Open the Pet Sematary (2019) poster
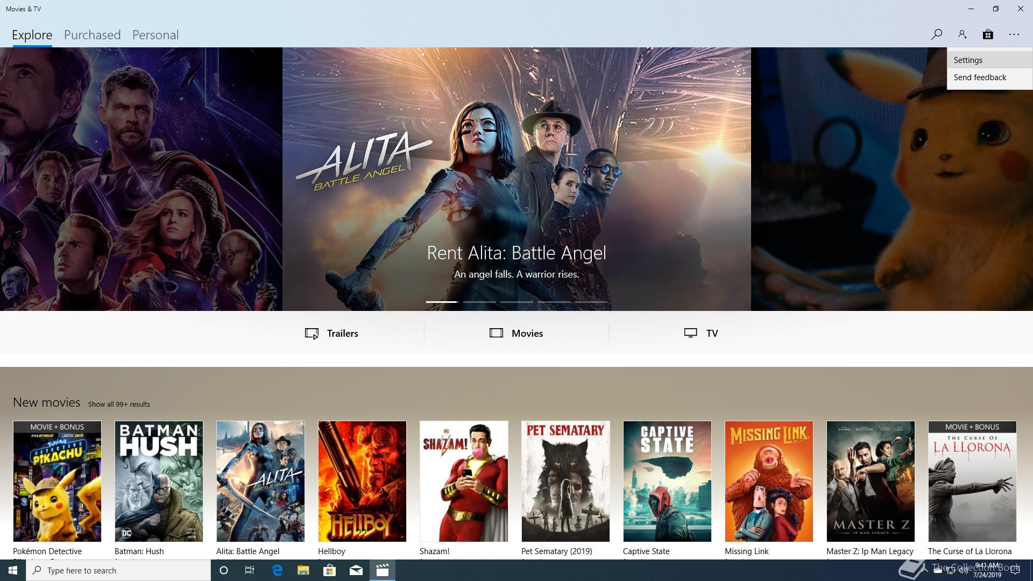This screenshot has width=1033, height=581. click(x=565, y=481)
